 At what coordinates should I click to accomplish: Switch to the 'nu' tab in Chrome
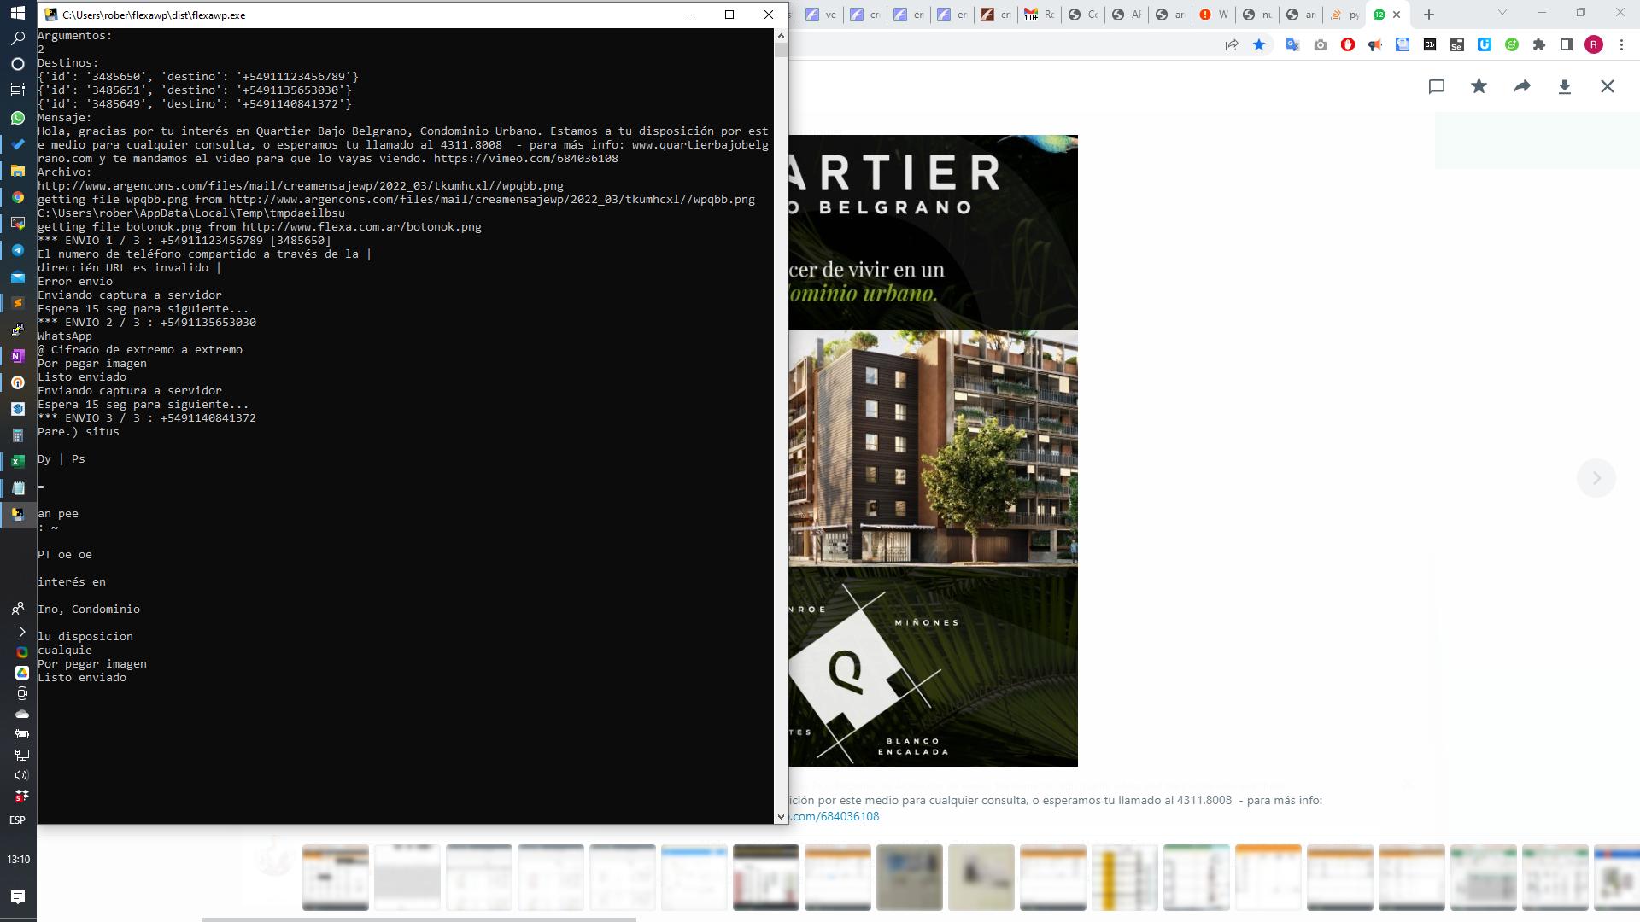point(1257,15)
